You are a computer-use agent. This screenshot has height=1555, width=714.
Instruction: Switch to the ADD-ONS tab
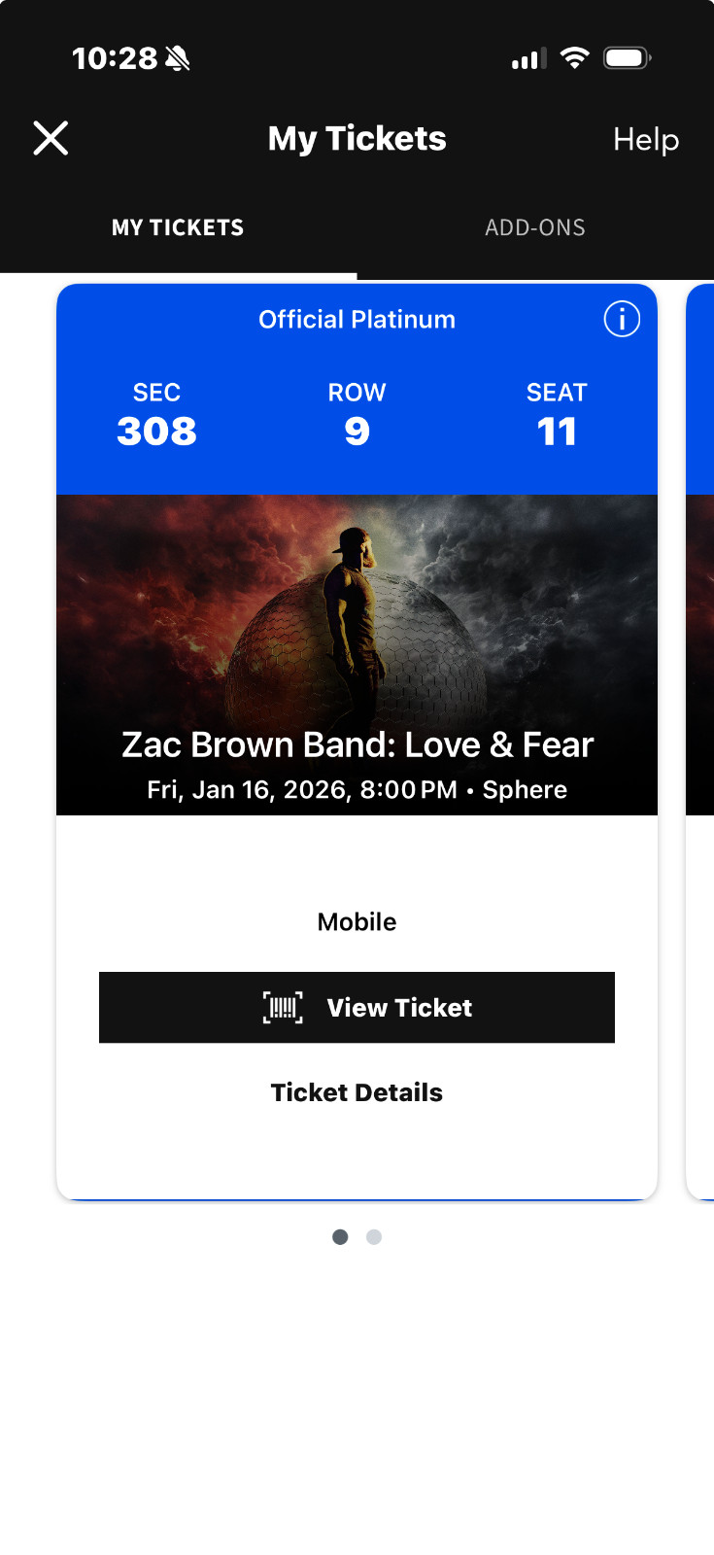pyautogui.click(x=535, y=226)
